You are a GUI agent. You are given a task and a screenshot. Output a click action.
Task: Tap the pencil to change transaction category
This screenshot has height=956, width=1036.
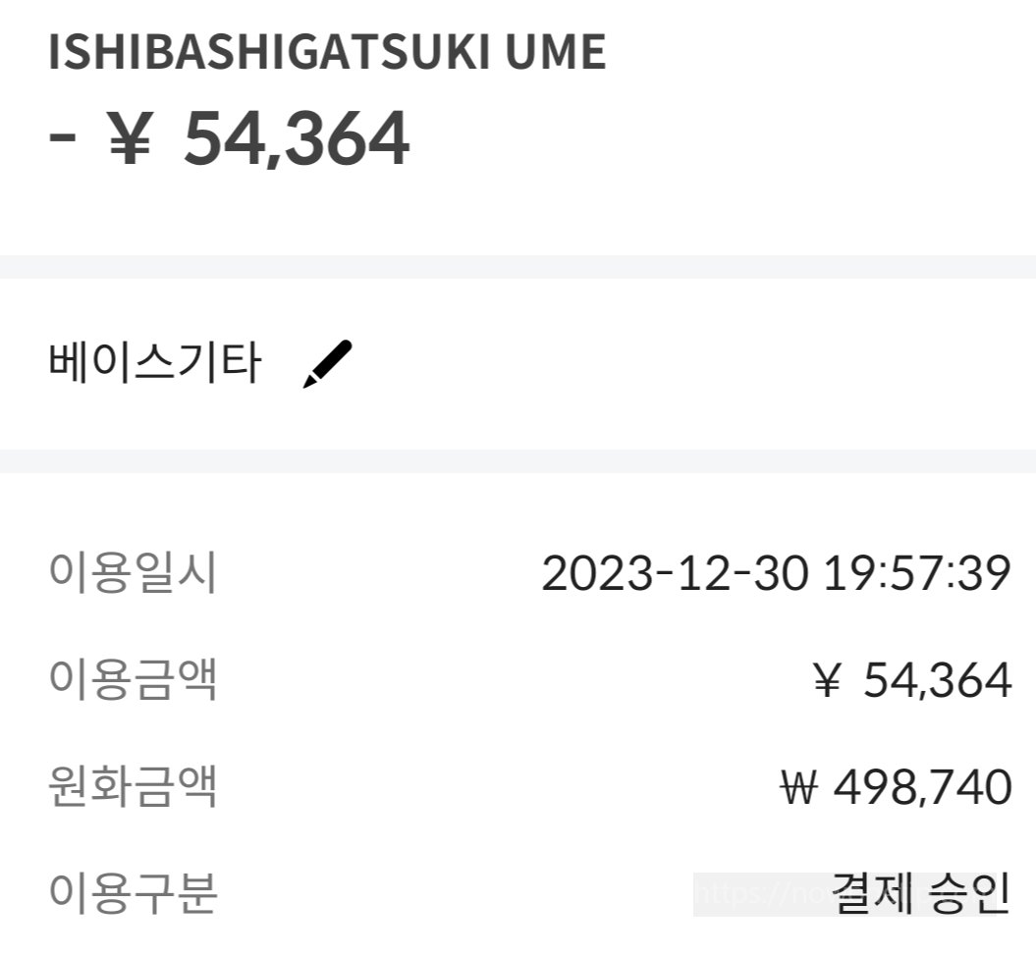pos(328,362)
